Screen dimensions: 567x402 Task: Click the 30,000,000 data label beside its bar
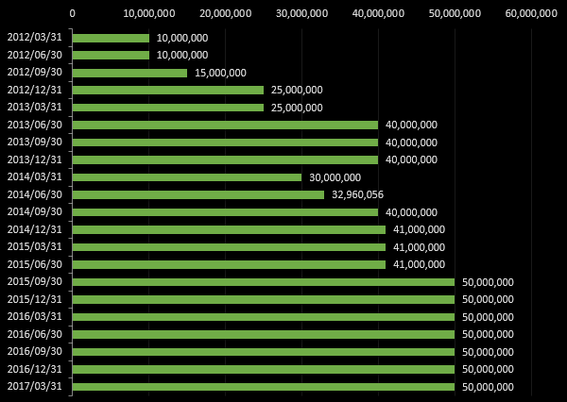[335, 177]
